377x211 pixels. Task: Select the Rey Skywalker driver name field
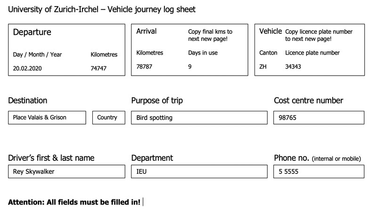point(66,172)
